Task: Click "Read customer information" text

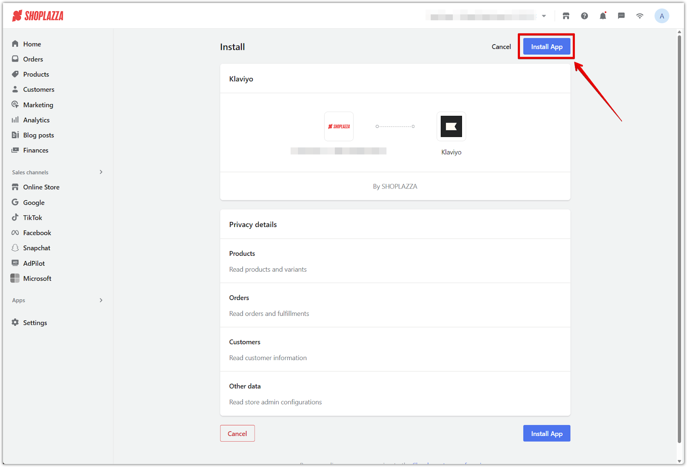Action: pyautogui.click(x=268, y=358)
